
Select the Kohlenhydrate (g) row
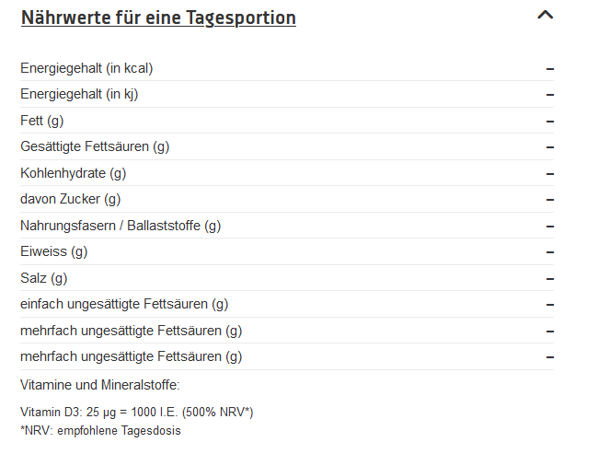(287, 173)
